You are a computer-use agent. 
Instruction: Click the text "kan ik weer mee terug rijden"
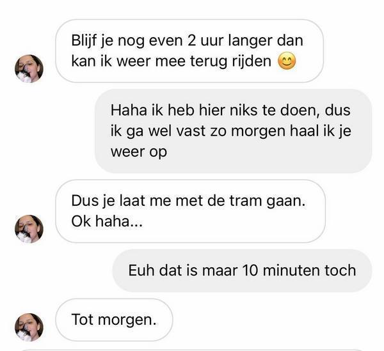tap(171, 61)
